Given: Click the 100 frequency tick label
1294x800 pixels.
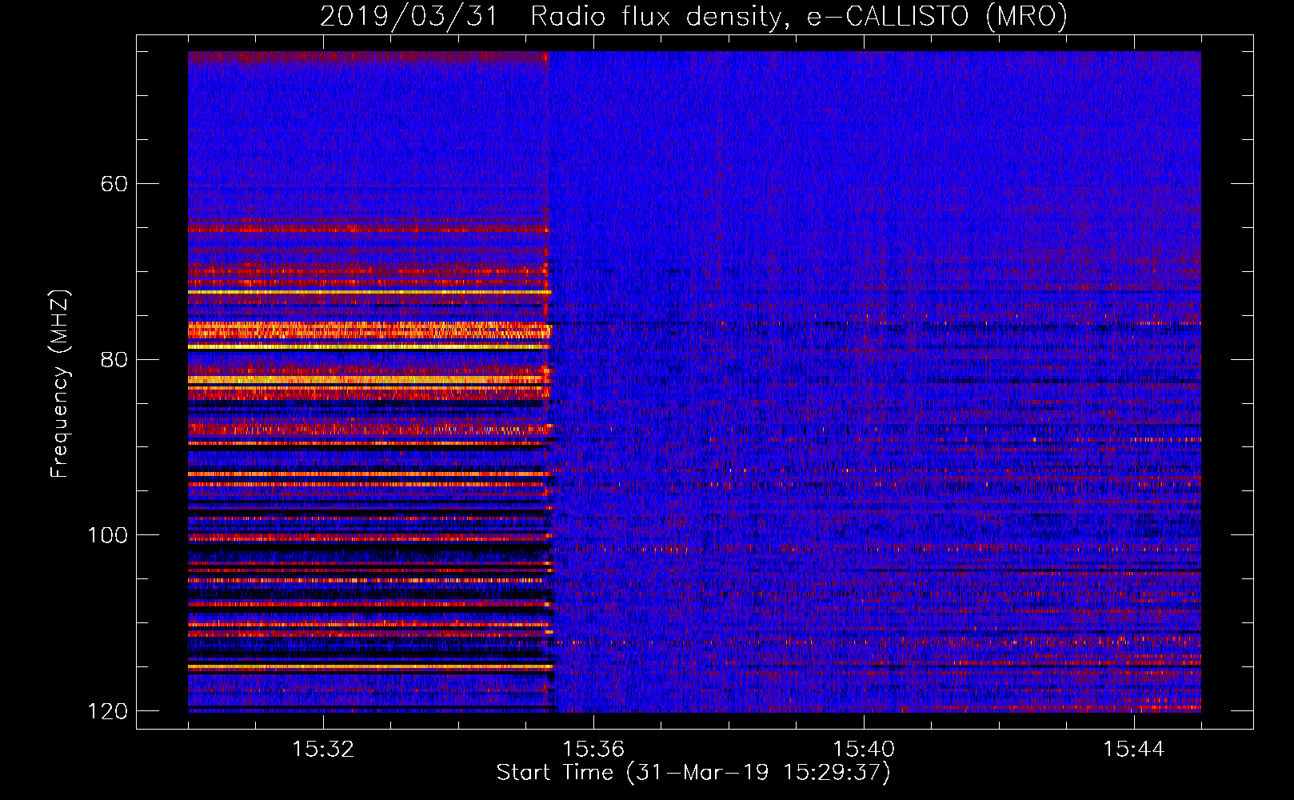Looking at the screenshot, I should 107,535.
